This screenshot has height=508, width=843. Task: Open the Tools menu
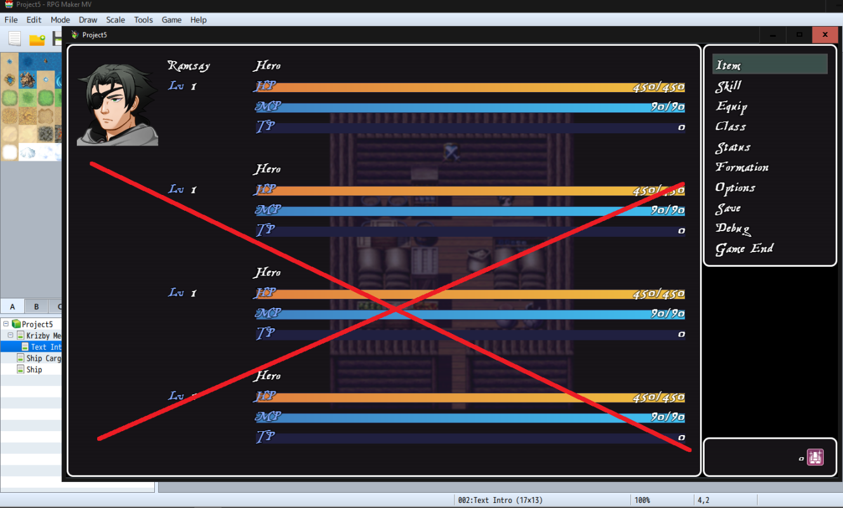[x=143, y=20]
